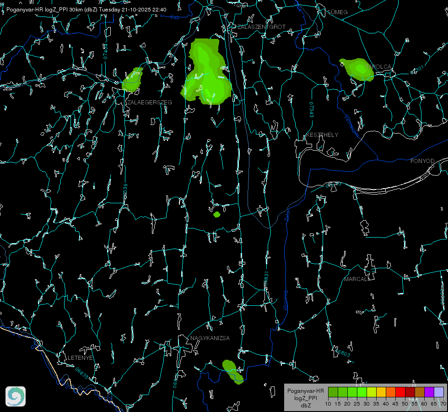Click the road number 07343 label
This screenshot has width=448, height=412.
pos(312,109)
